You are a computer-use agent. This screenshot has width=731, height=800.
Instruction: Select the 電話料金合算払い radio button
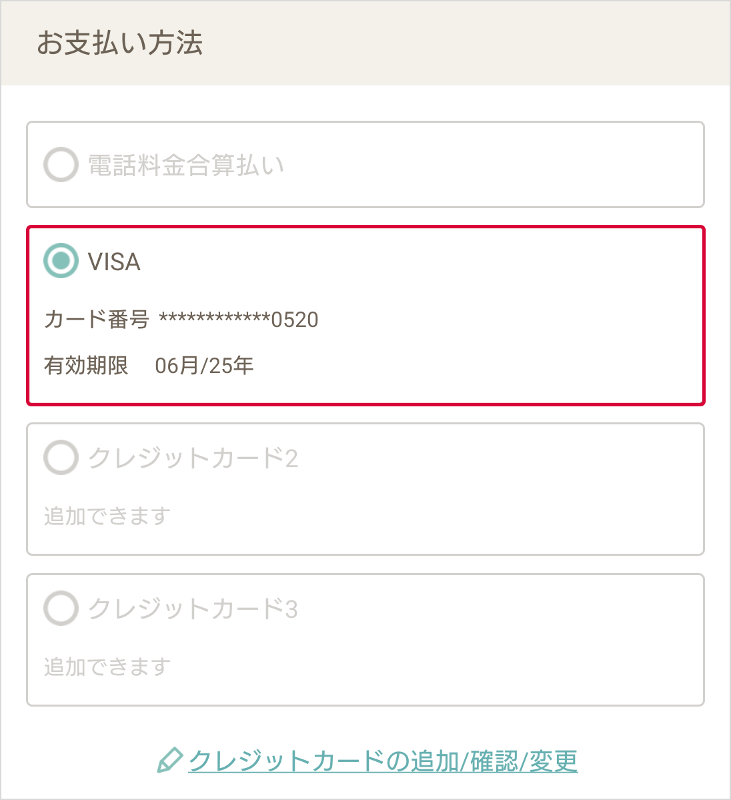(61, 165)
